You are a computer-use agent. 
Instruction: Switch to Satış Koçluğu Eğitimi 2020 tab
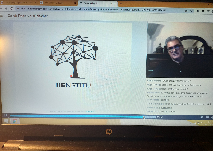click(x=19, y=3)
